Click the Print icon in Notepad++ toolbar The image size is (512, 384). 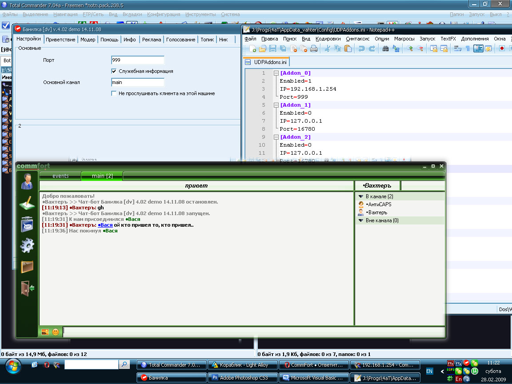(314, 49)
